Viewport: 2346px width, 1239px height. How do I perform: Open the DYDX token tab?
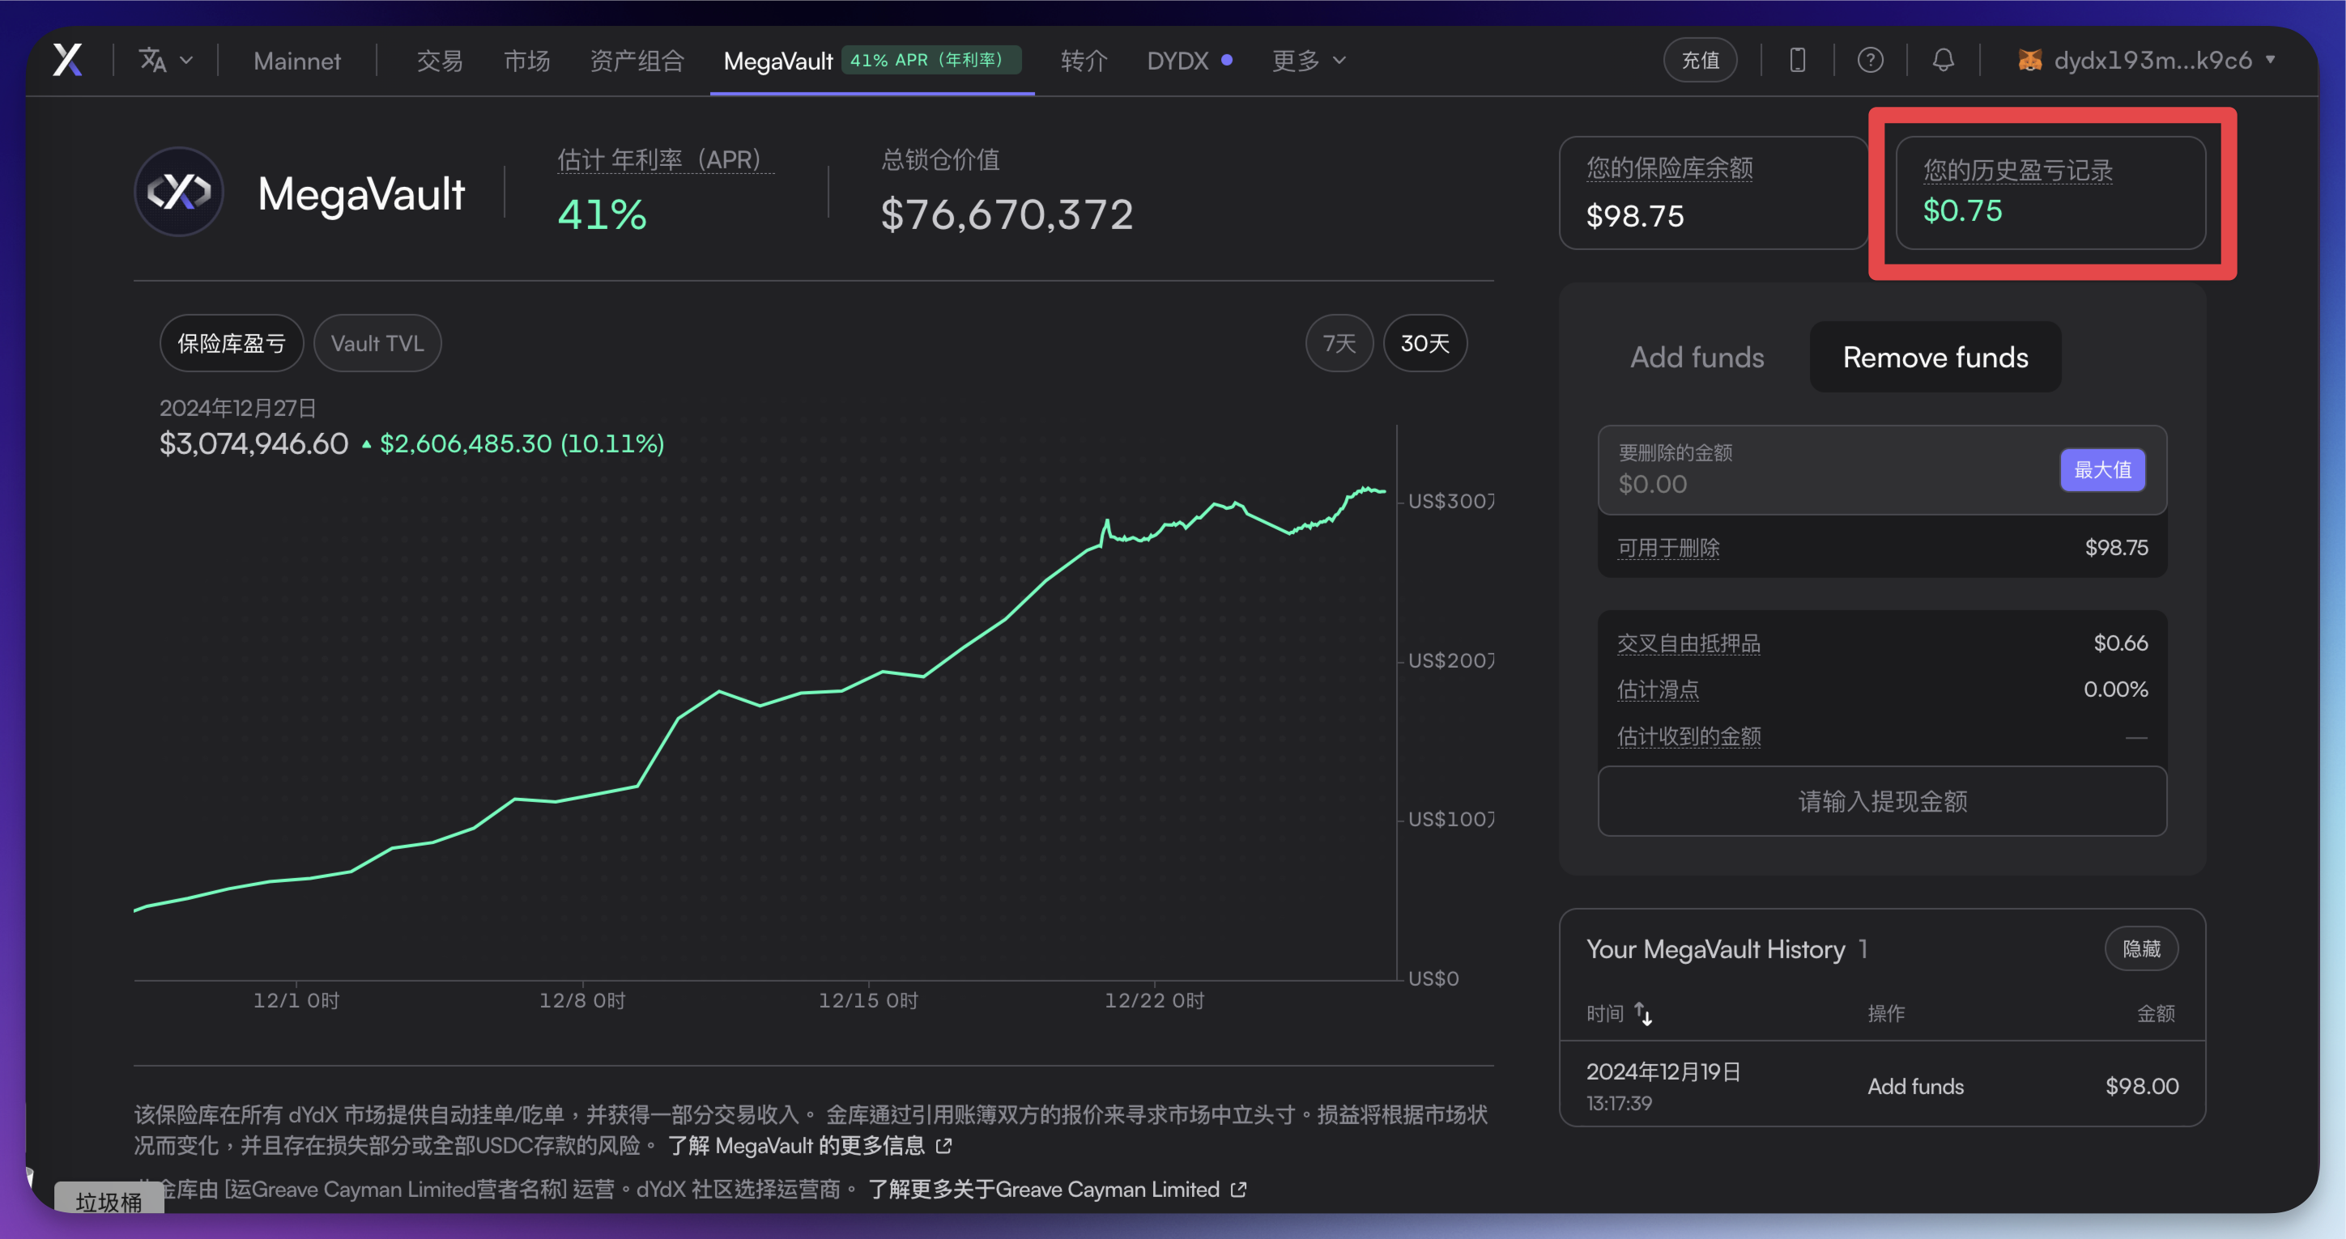point(1190,61)
